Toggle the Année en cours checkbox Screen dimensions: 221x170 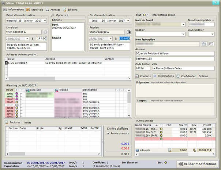point(109,133)
